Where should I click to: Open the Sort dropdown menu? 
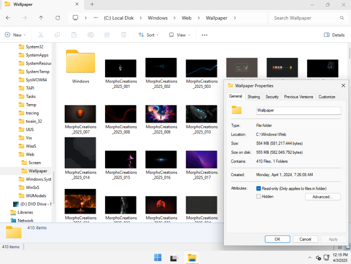point(149,35)
